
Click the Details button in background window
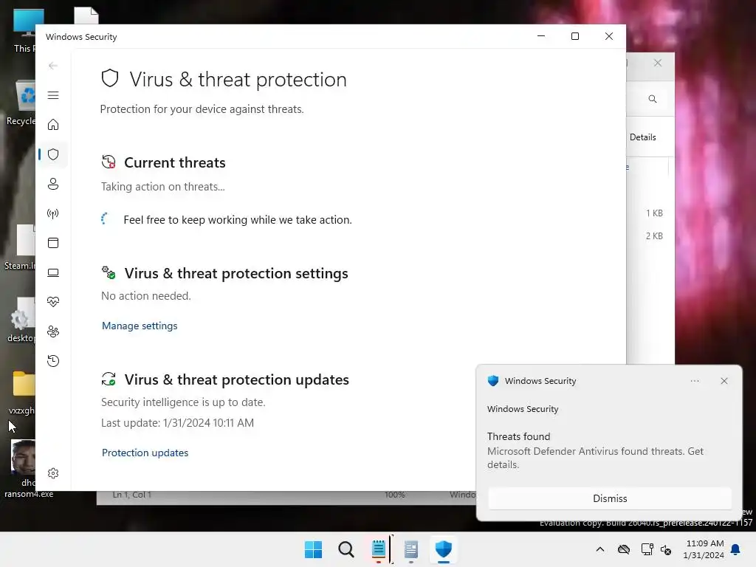(643, 137)
